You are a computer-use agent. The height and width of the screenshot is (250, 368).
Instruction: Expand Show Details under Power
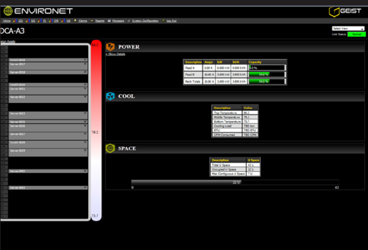116,54
